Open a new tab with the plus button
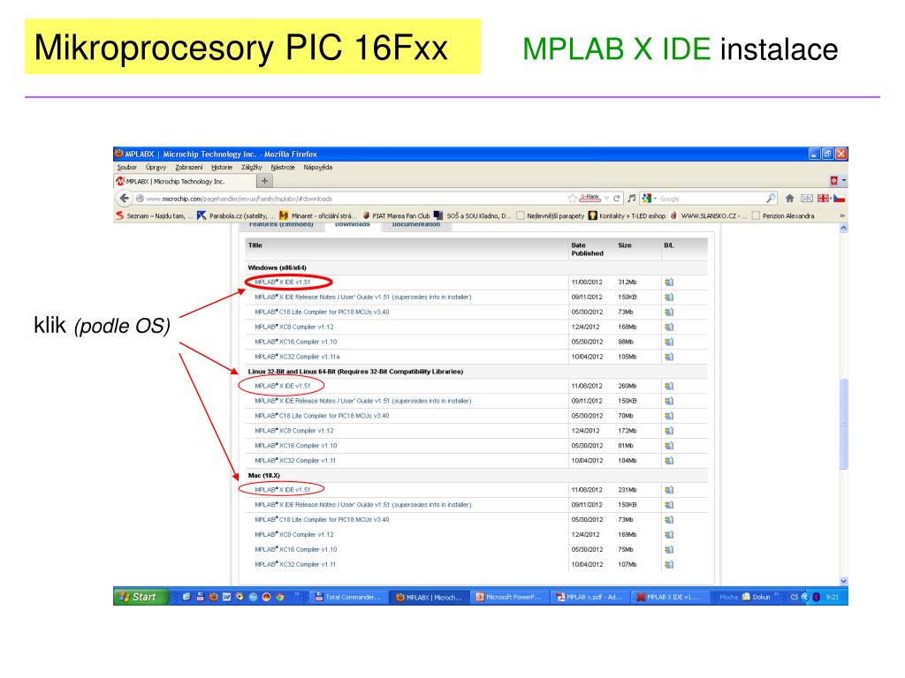905x678 pixels. (x=264, y=181)
